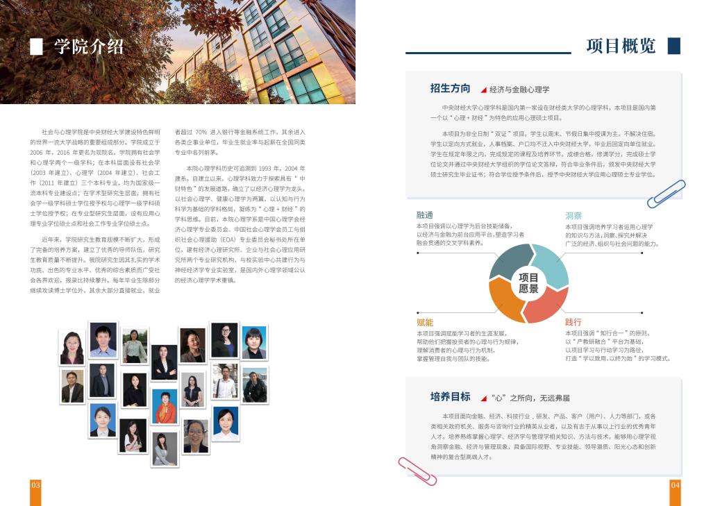Click the 融通 heading
Image resolution: width=711 pixels, height=506 pixels.
[x=424, y=215]
